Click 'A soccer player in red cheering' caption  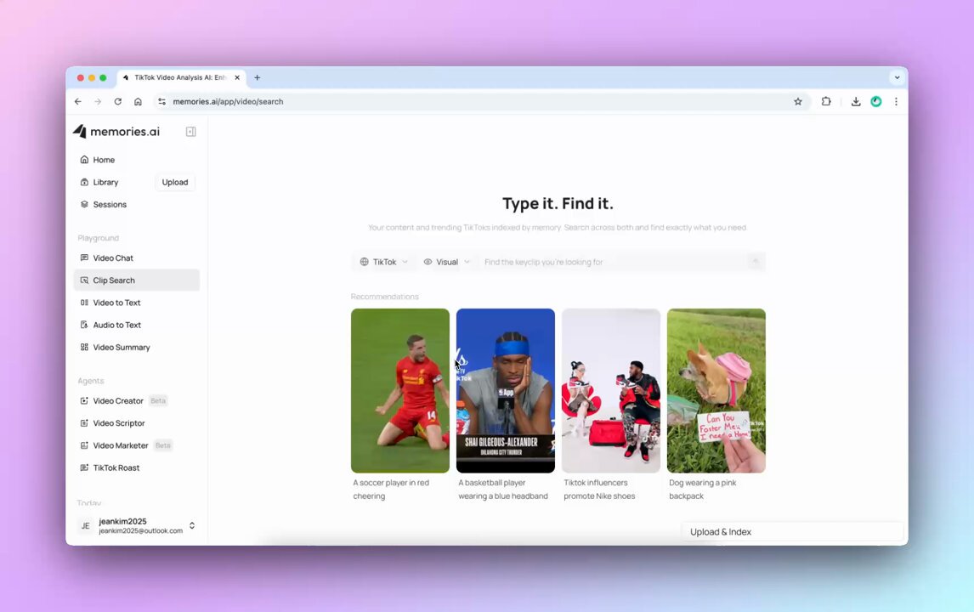(391, 489)
